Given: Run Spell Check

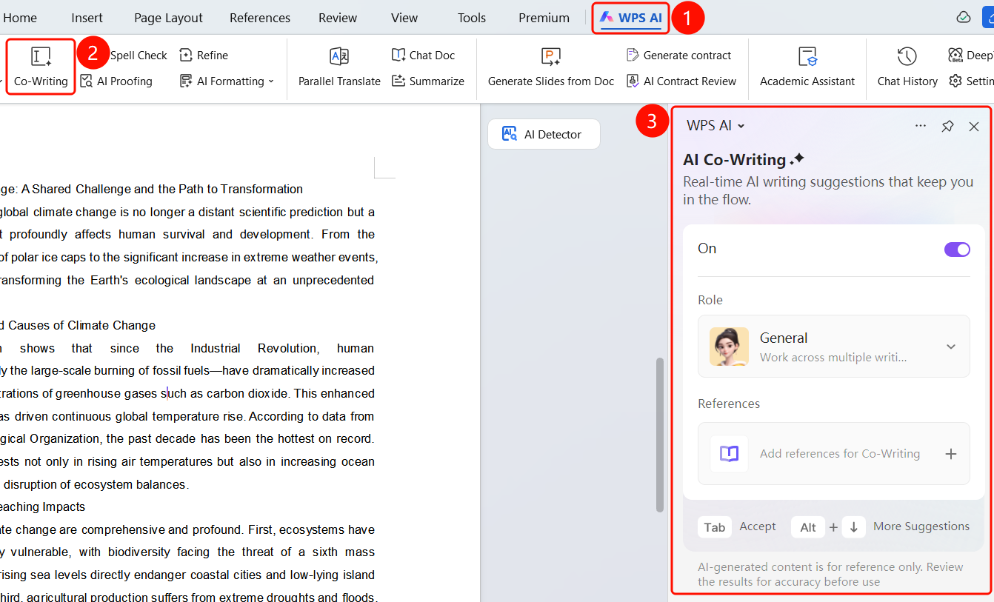Looking at the screenshot, I should click(139, 56).
